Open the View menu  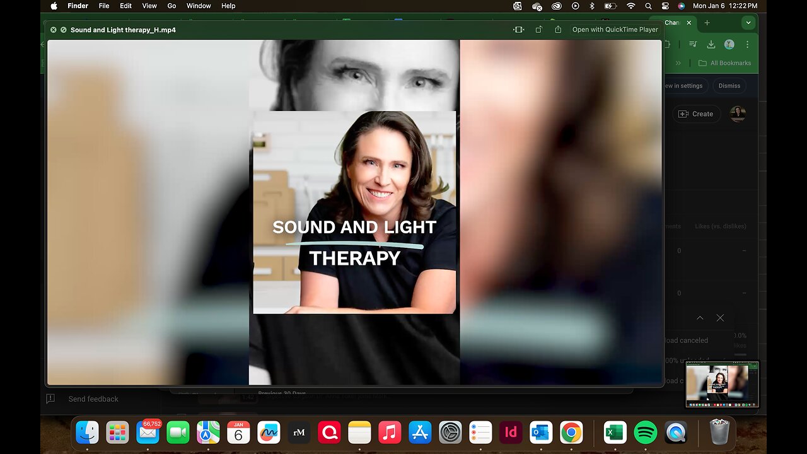149,6
